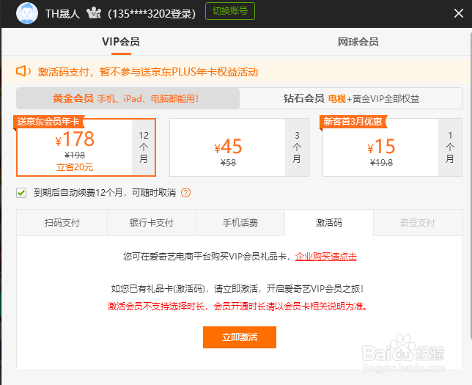Open the auto-renewal help question mark

click(185, 192)
